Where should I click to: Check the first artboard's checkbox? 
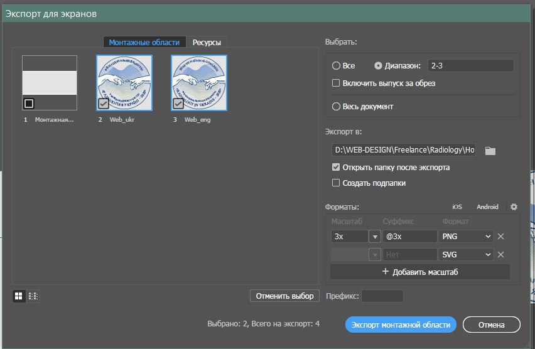point(29,104)
